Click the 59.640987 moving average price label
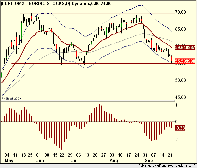 pos(185,47)
